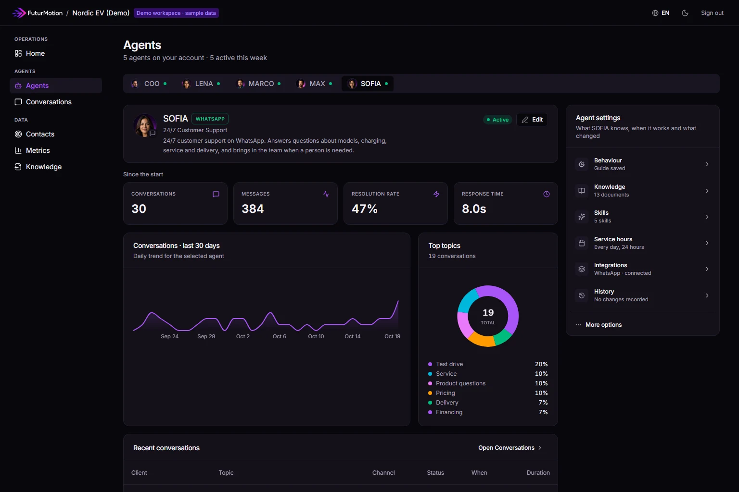The height and width of the screenshot is (492, 739).
Task: Click the Conversations card chat icon
Action: [216, 194]
